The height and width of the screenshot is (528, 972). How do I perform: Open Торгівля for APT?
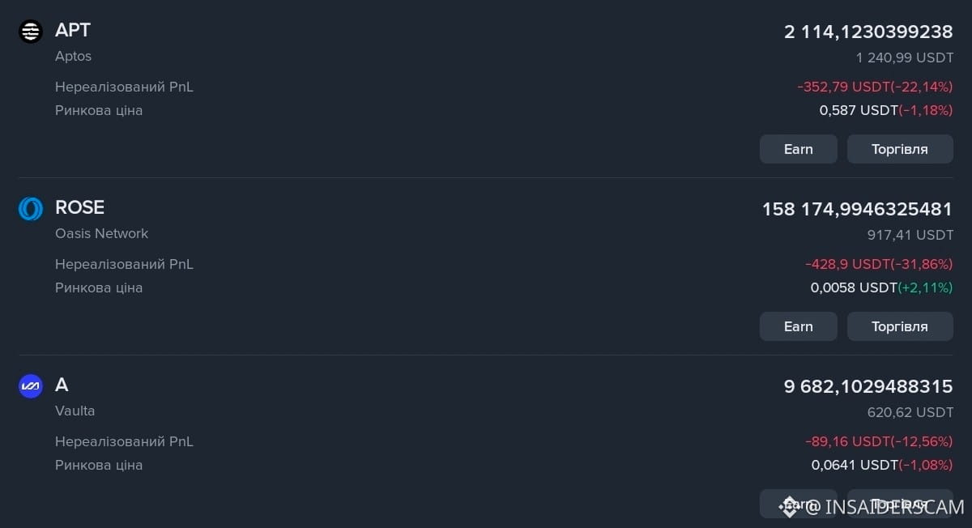pyautogui.click(x=900, y=149)
